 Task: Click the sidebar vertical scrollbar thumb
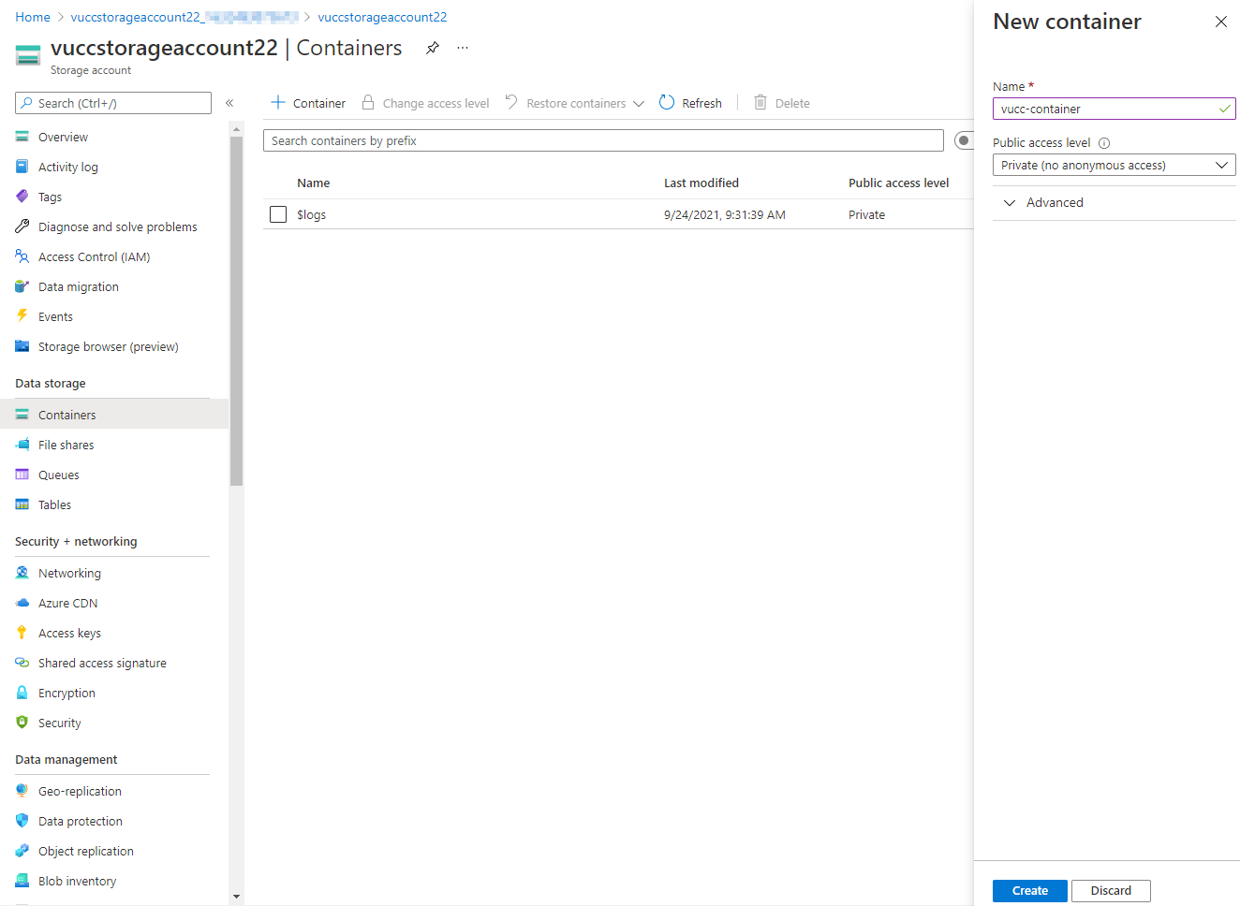click(236, 311)
